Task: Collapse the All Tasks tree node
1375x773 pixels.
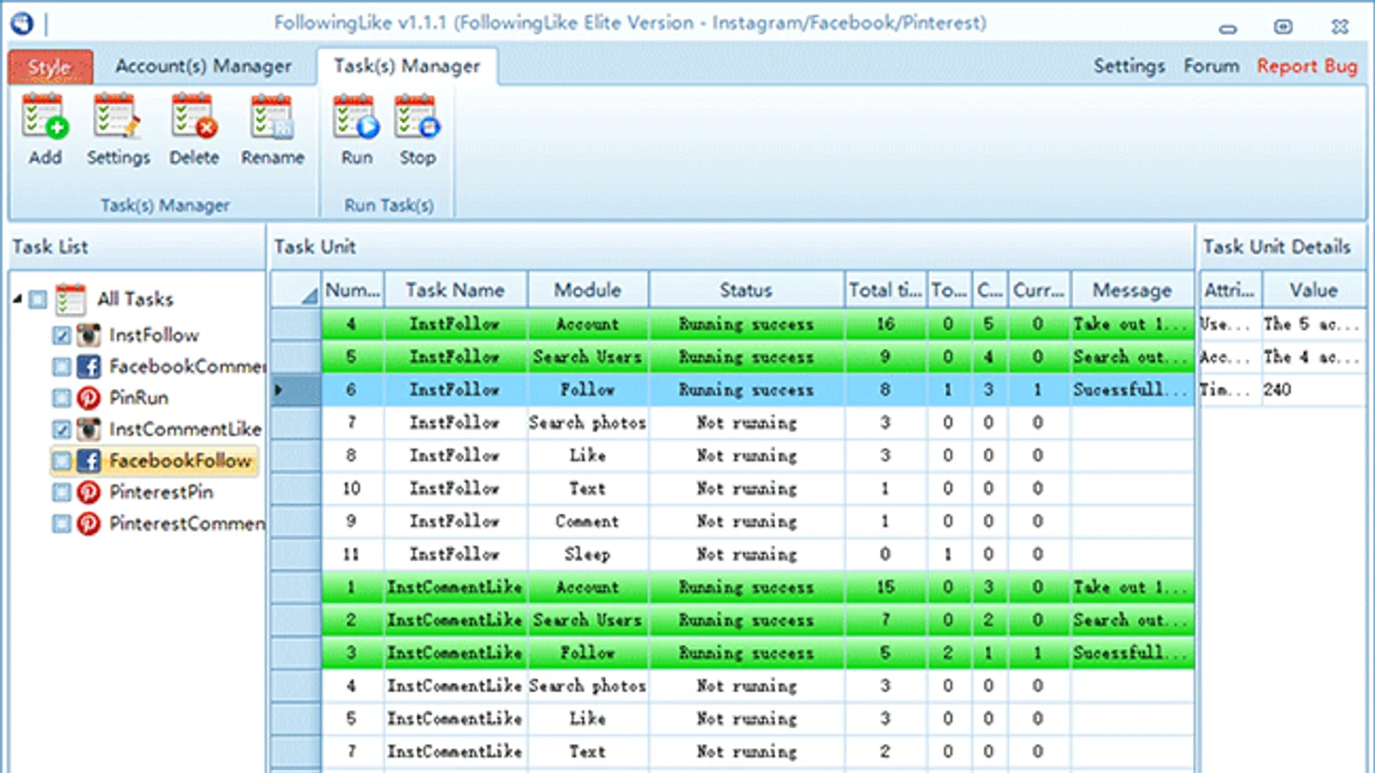Action: coord(17,299)
